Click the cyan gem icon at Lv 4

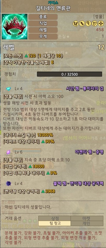[8, 89]
